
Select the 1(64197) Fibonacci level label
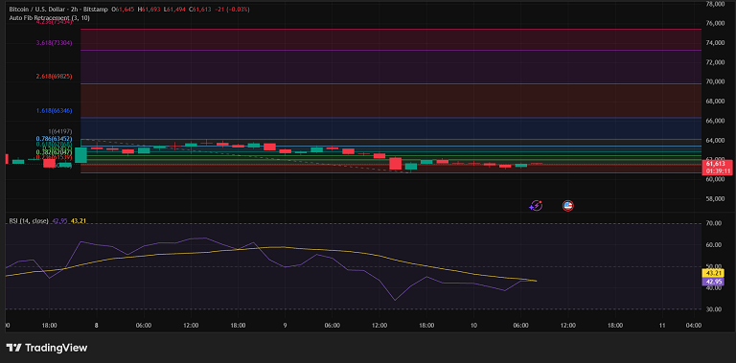[60, 131]
